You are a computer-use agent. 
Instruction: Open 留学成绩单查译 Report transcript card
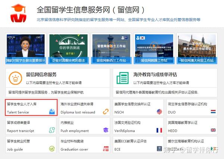coord(31,126)
